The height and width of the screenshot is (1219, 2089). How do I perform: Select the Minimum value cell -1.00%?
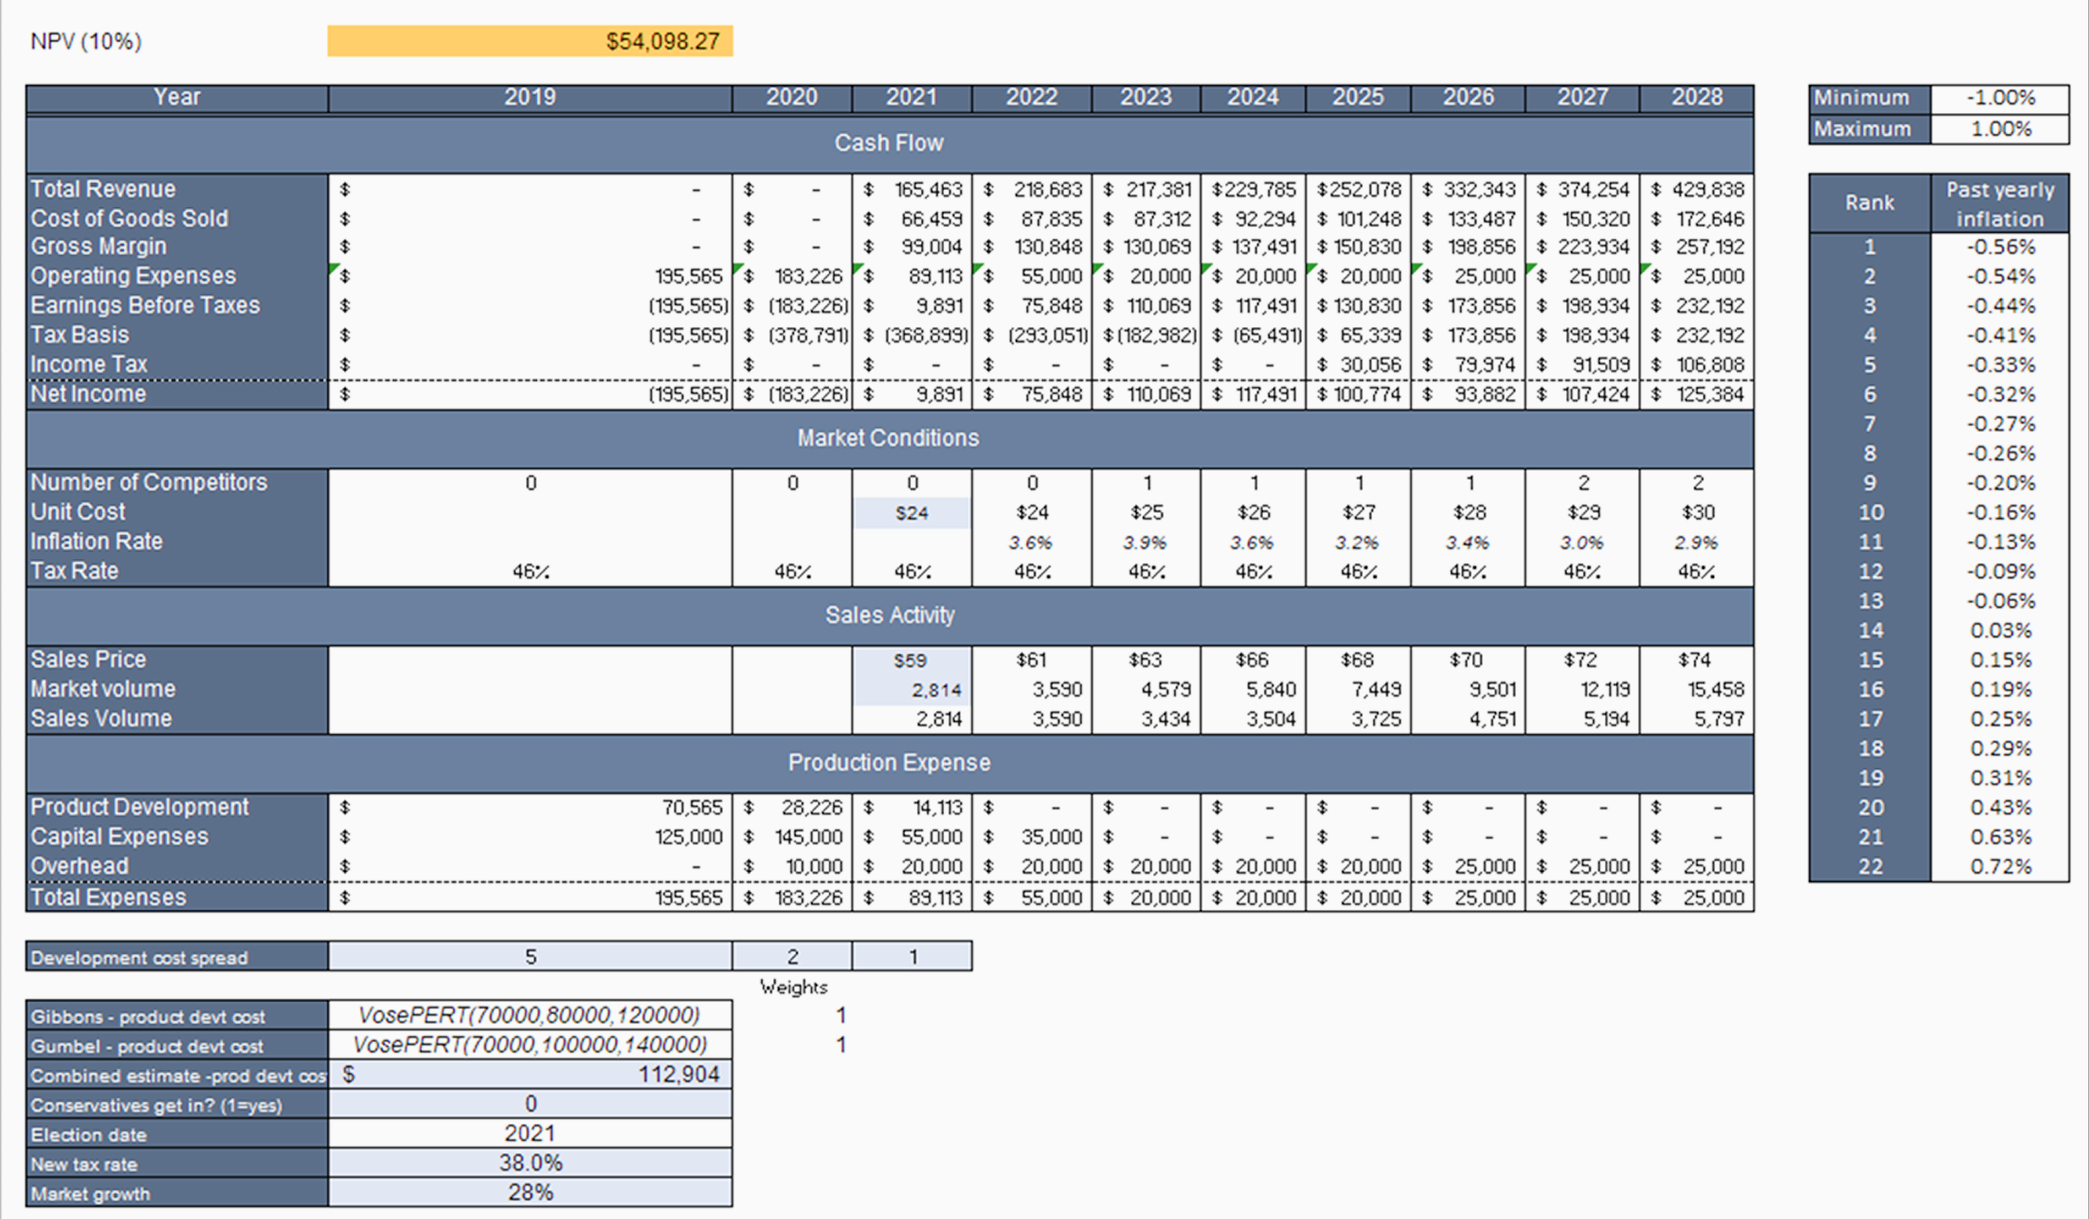1999,97
